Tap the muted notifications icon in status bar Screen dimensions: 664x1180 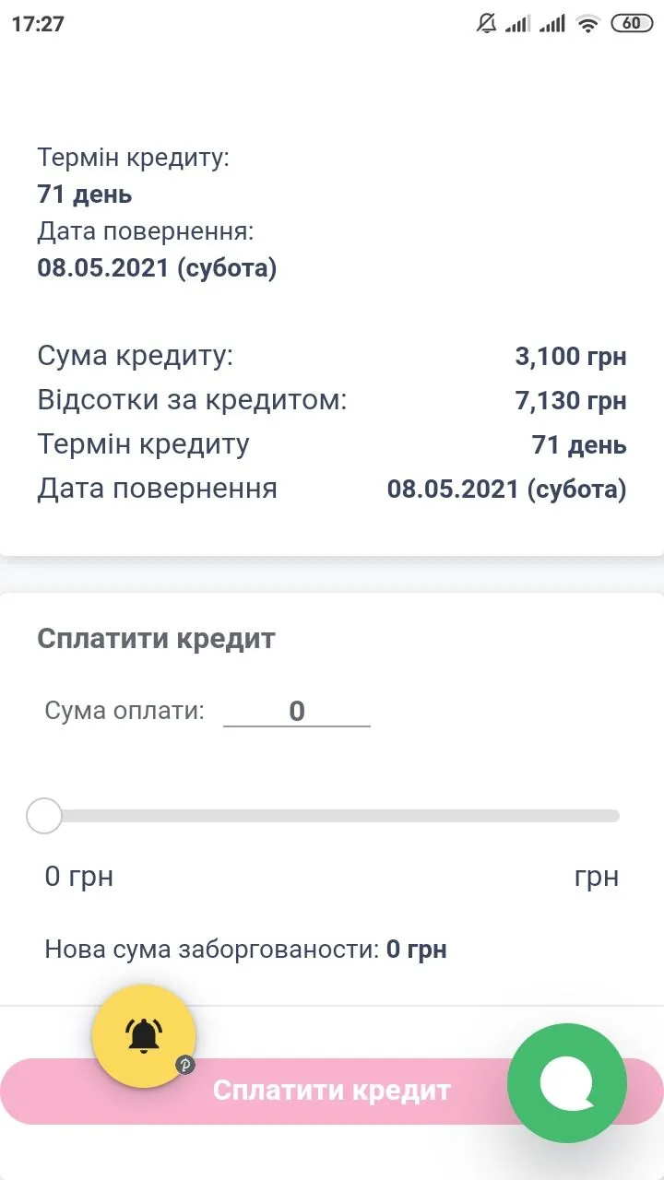click(x=486, y=24)
